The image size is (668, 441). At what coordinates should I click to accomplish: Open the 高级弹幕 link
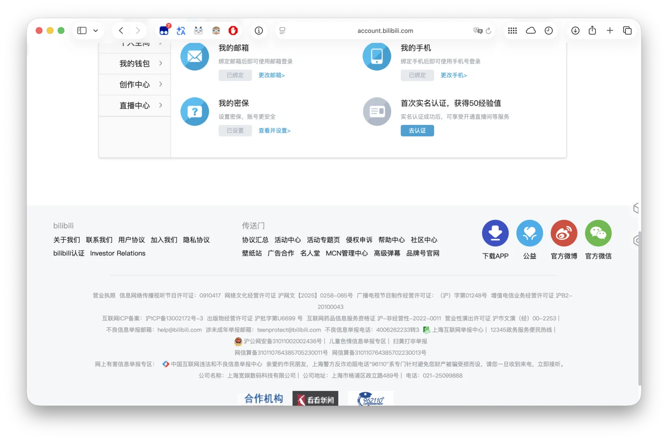(x=387, y=253)
